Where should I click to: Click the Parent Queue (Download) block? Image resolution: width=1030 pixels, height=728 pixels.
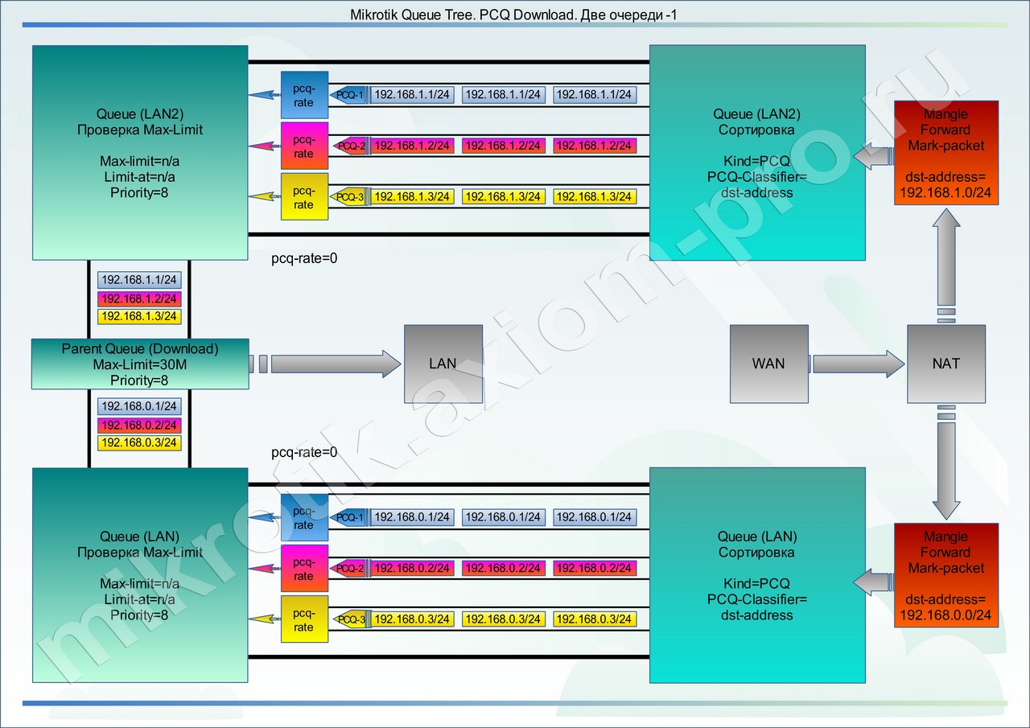click(x=140, y=364)
